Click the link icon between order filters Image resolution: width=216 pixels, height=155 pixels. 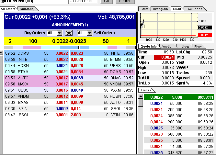tap(69, 33)
